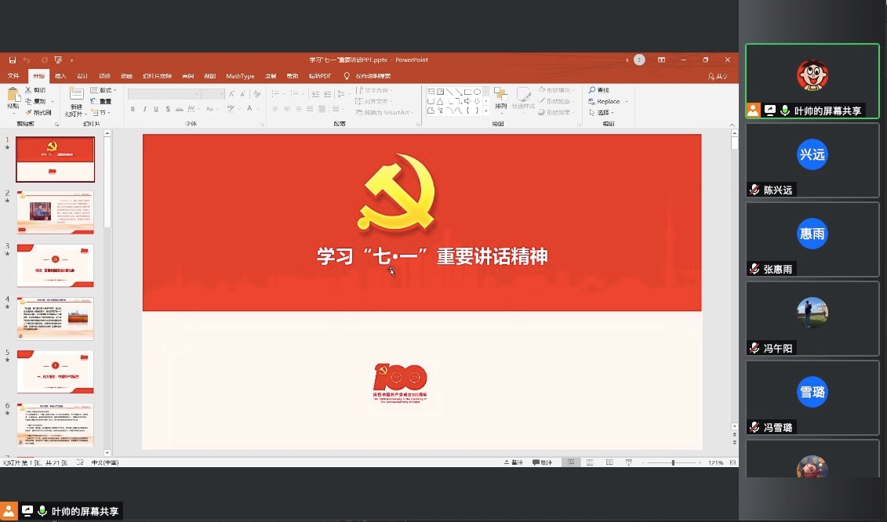
Task: Select the Rectangle shape in the shapes gallery
Action: coord(468,92)
